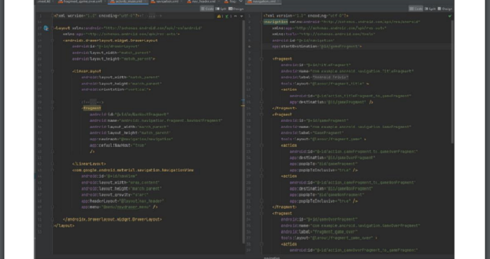Image resolution: width=490 pixels, height=259 pixels.
Task: Click the layout_gravity start attribute
Action: pyautogui.click(x=115, y=195)
